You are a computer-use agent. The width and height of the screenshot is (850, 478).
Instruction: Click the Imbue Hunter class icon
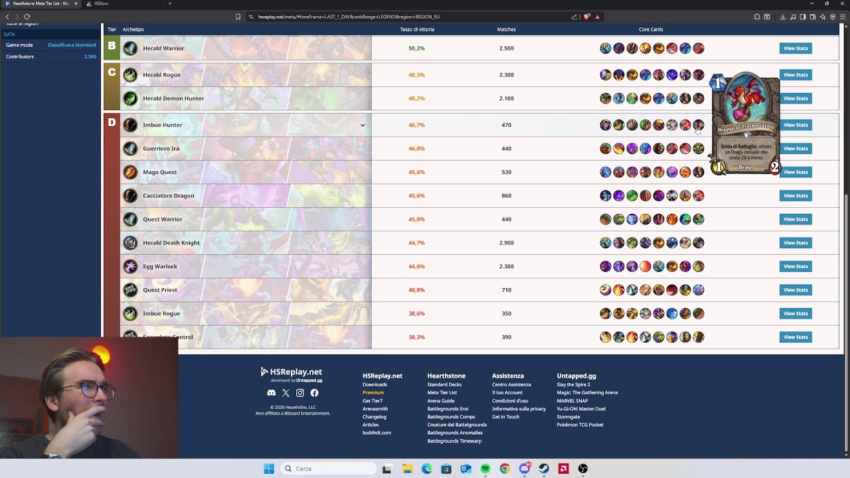pos(130,125)
